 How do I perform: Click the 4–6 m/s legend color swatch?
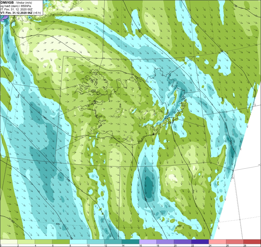[x=43, y=242]
